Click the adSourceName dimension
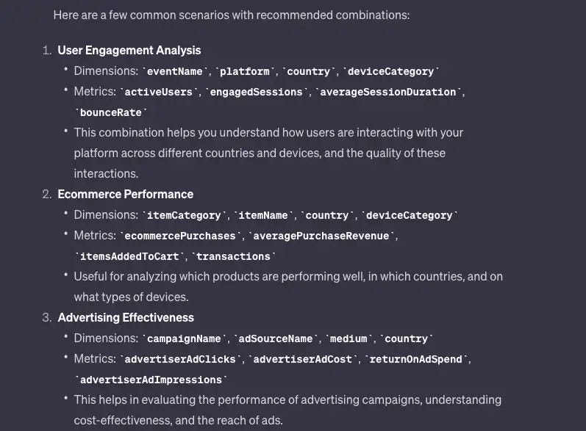Image resolution: width=586 pixels, height=431 pixels. 276,338
